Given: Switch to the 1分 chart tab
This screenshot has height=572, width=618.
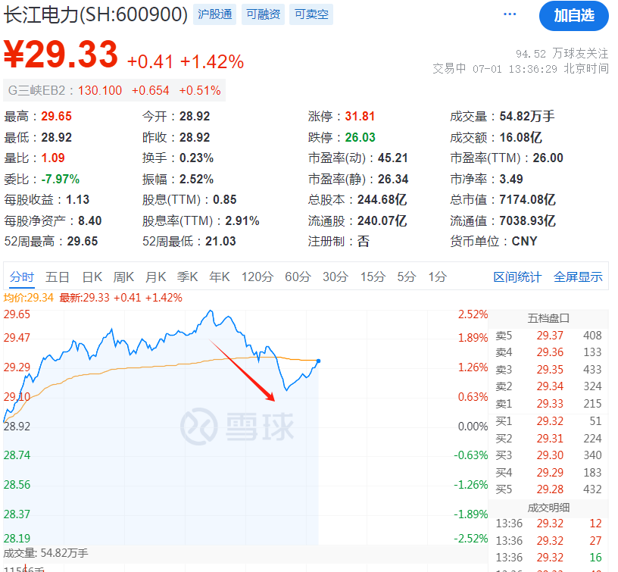Looking at the screenshot, I should [438, 277].
